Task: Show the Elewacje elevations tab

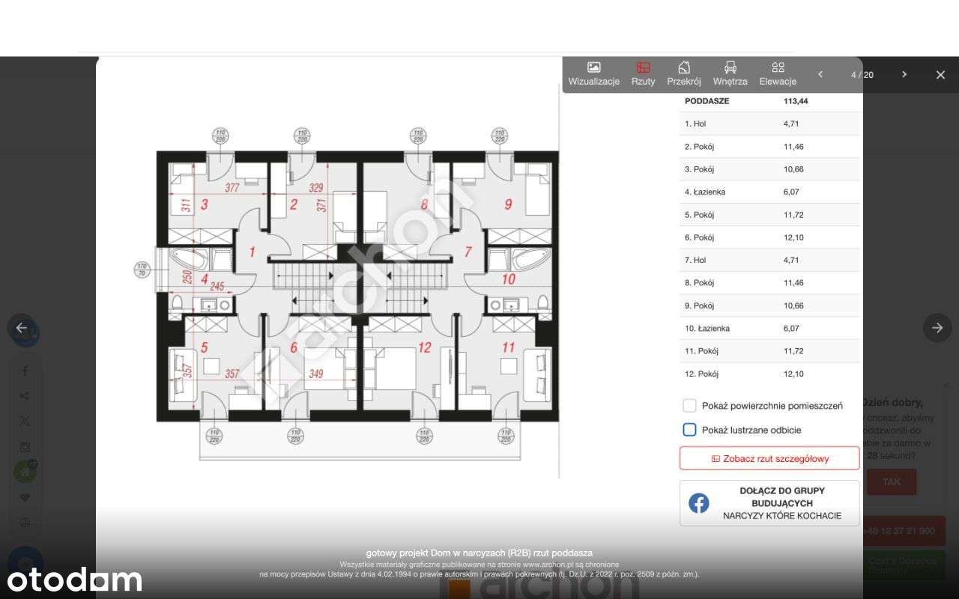Action: (x=778, y=74)
